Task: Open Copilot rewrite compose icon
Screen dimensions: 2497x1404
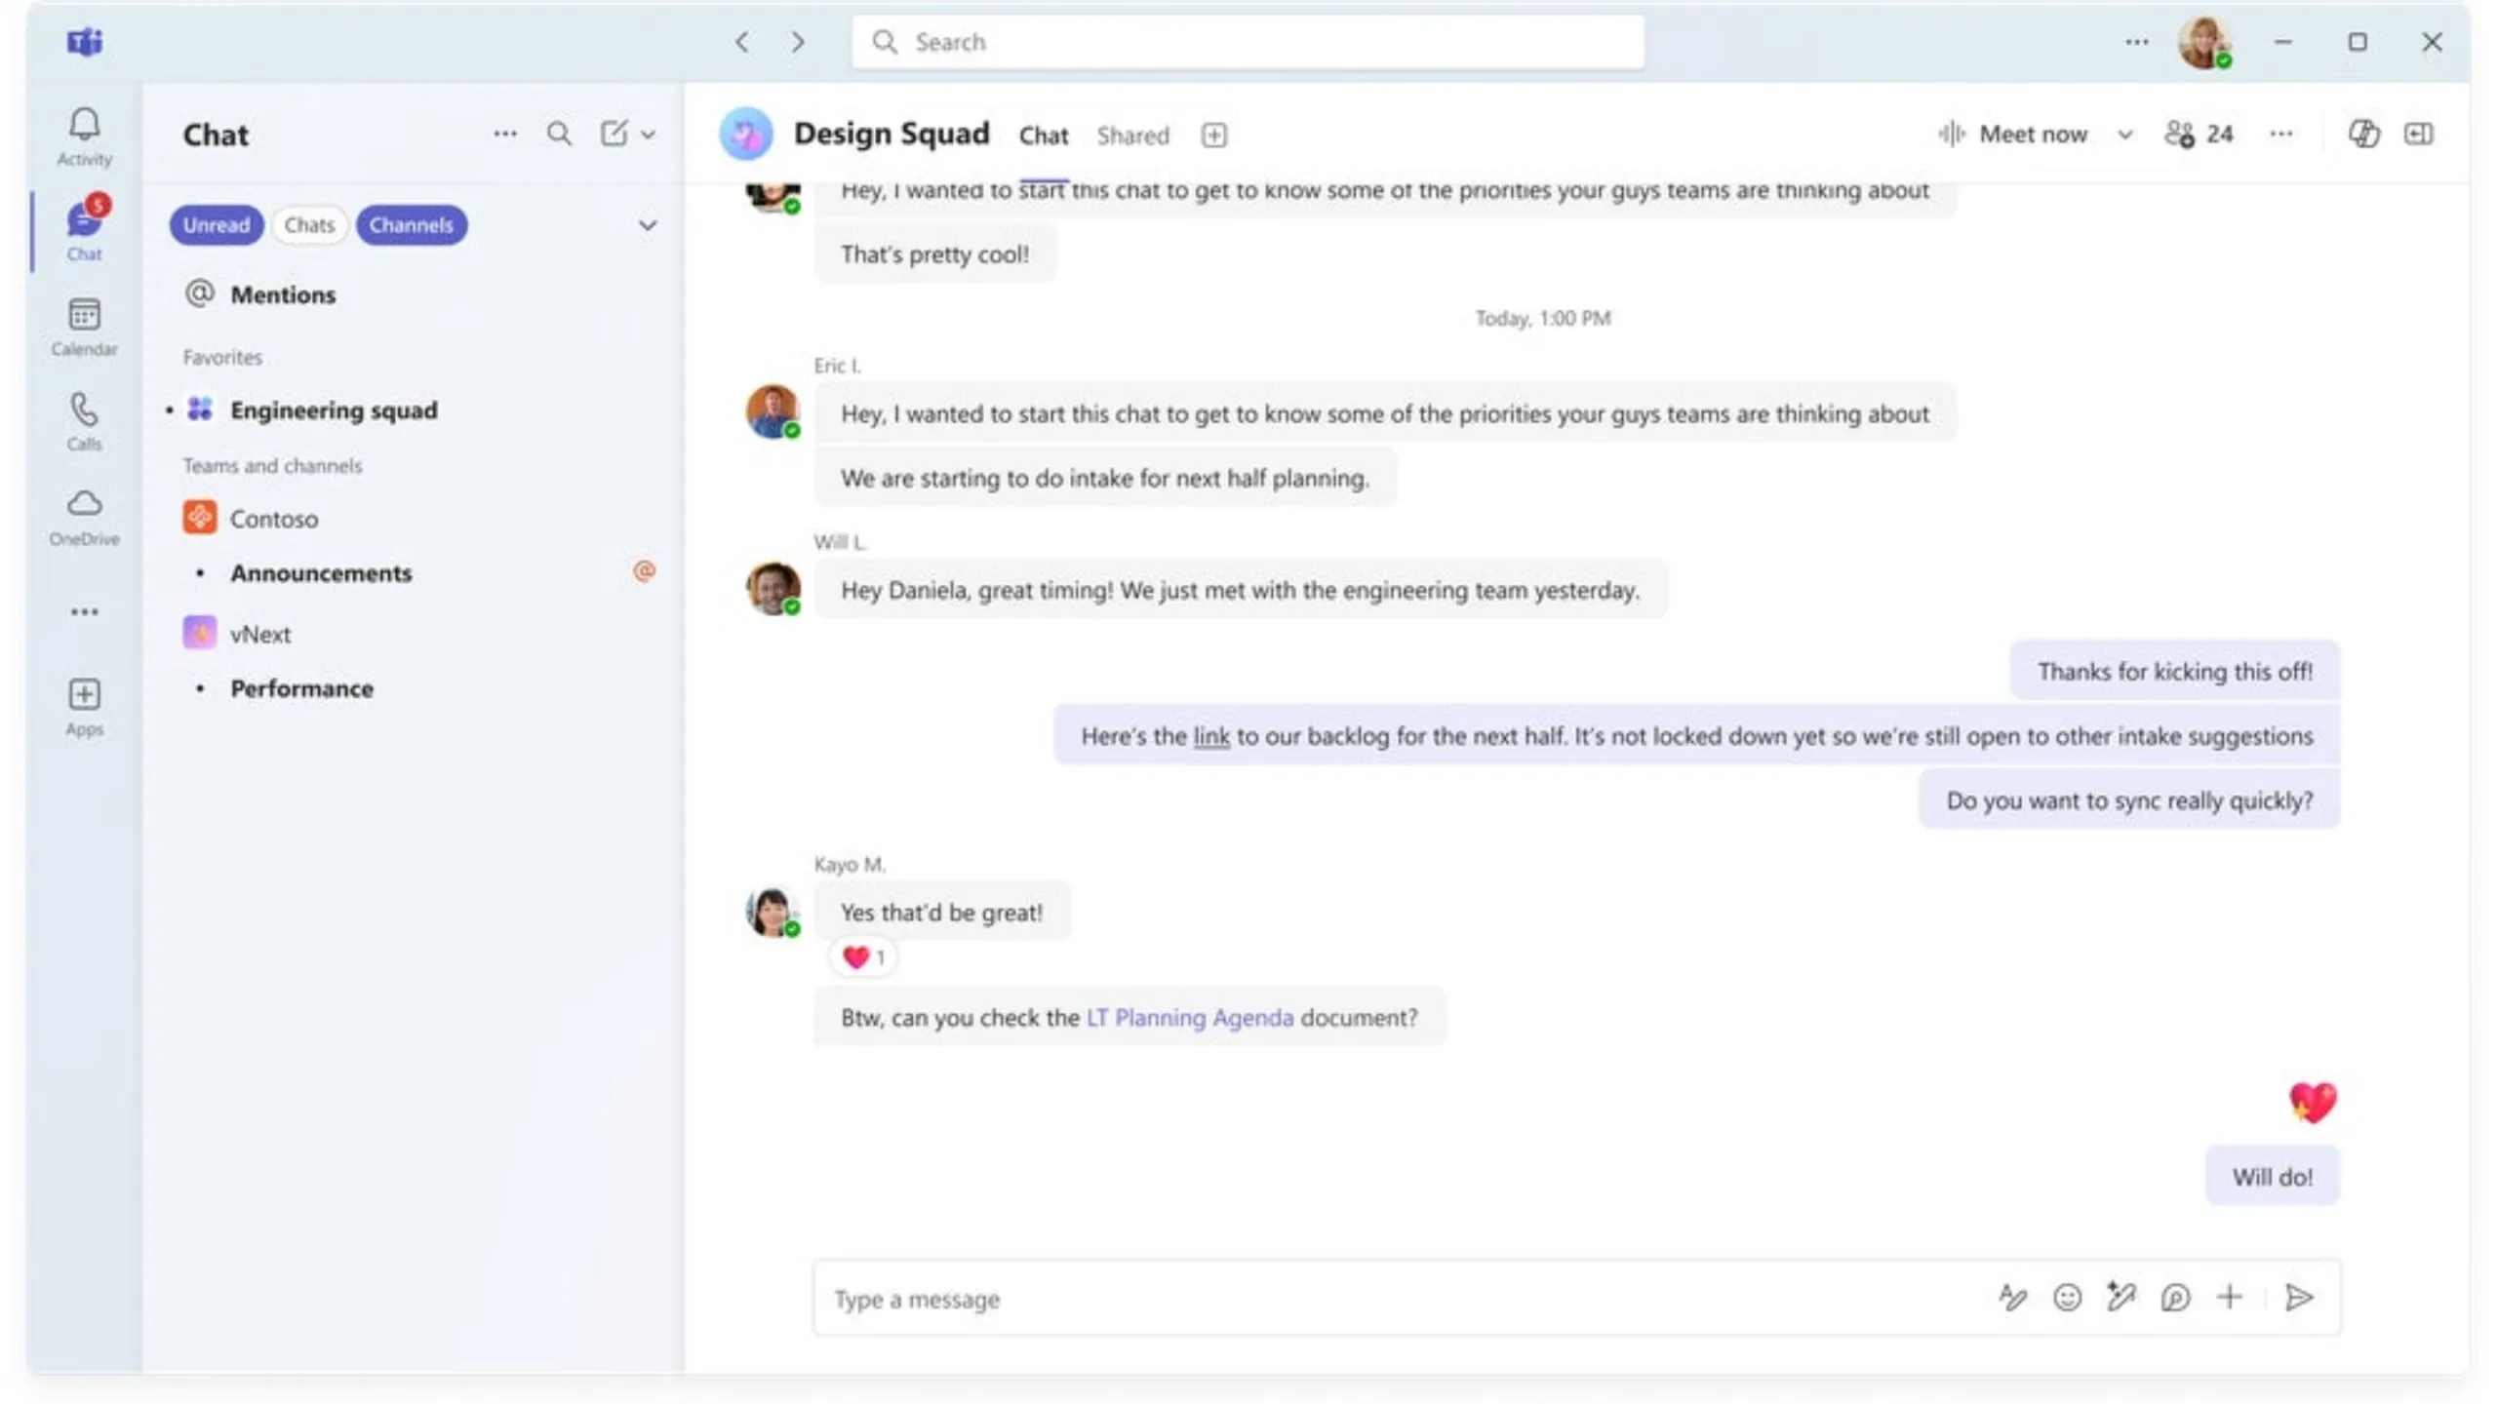Action: click(2120, 1298)
